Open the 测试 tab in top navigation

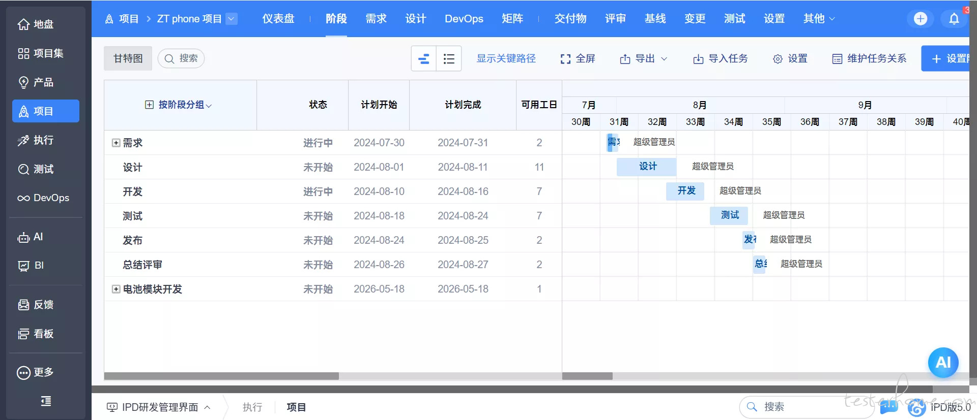tap(735, 19)
